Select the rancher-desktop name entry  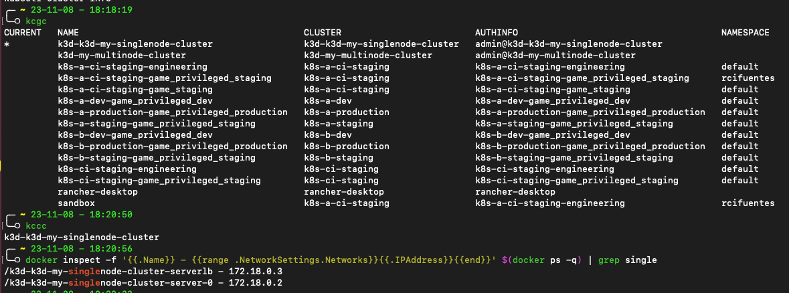[x=98, y=192]
